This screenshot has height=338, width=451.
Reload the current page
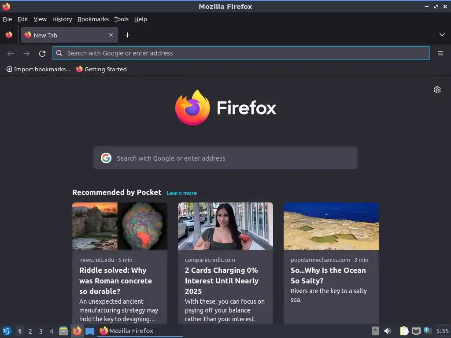[x=42, y=53]
